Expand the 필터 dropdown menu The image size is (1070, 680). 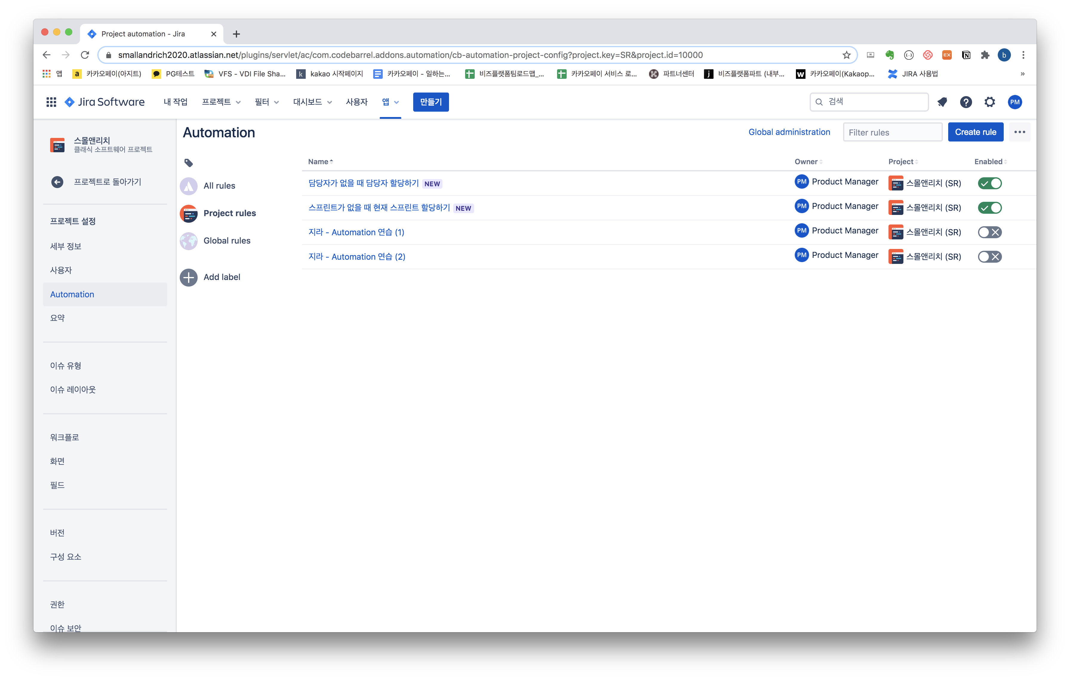click(267, 102)
